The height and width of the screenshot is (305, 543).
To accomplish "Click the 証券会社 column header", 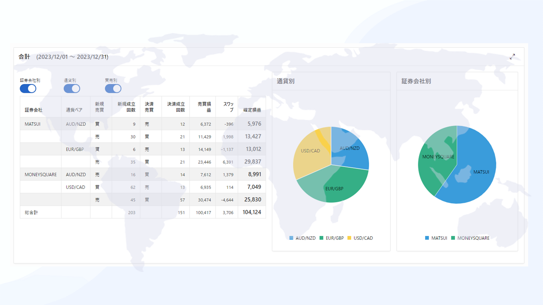I will (34, 110).
